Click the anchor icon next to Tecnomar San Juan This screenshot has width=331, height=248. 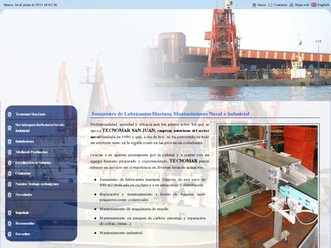(10, 114)
